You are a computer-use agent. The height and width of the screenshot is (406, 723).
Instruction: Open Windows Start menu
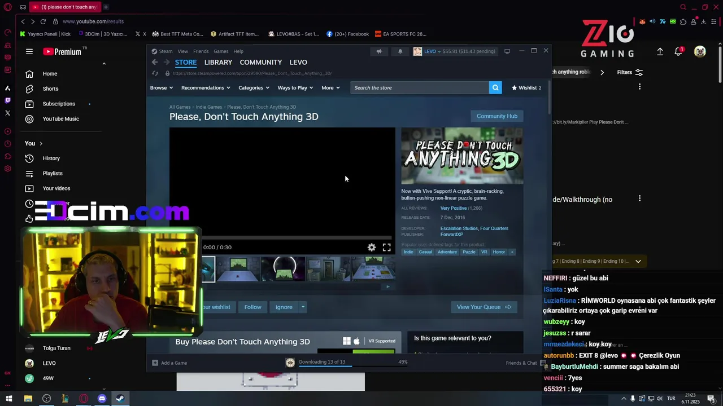(9, 399)
